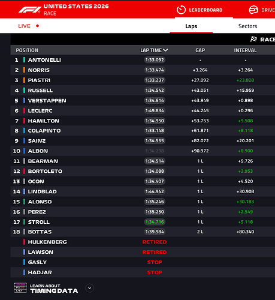This screenshot has width=275, height=300.
Task: Select Verstappen driver name
Action: [47, 100]
